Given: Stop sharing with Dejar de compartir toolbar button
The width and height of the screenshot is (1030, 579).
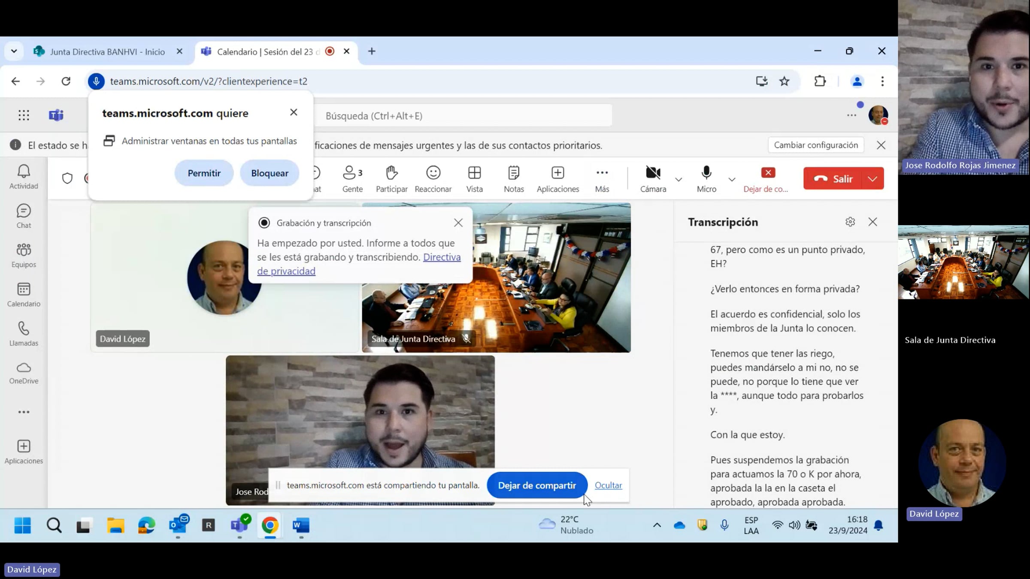Looking at the screenshot, I should coord(766,179).
